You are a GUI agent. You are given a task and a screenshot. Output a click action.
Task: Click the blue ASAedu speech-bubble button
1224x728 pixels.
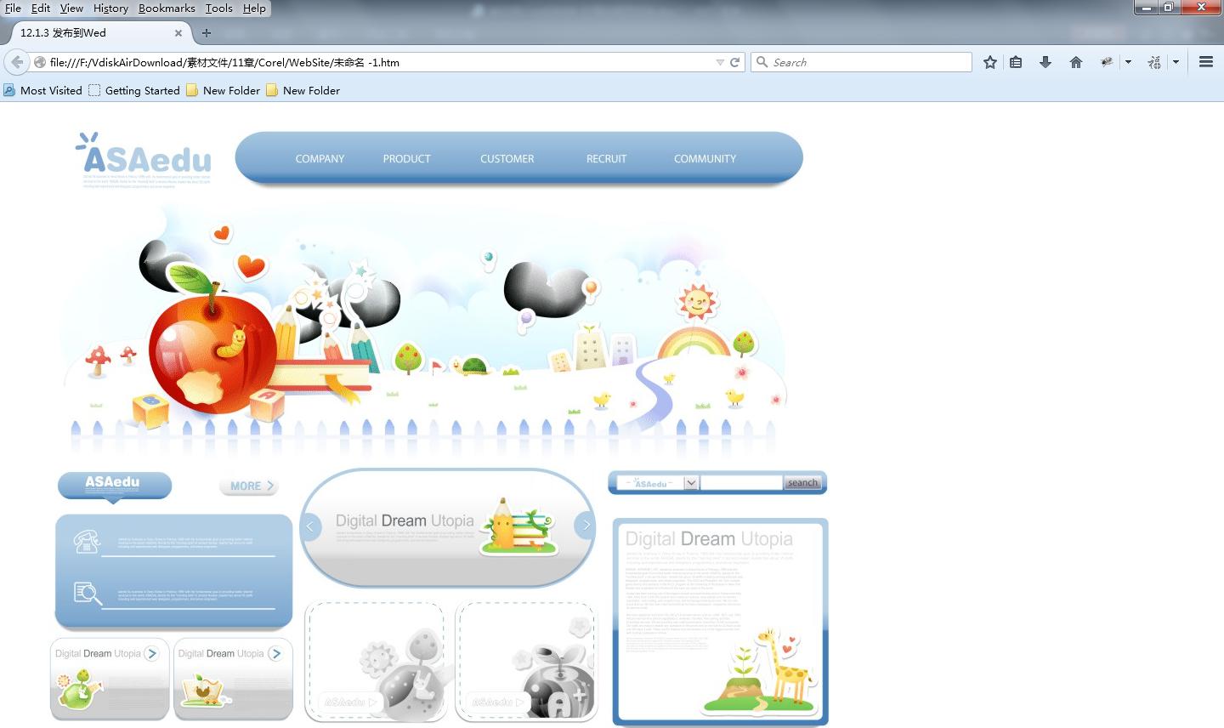click(114, 486)
